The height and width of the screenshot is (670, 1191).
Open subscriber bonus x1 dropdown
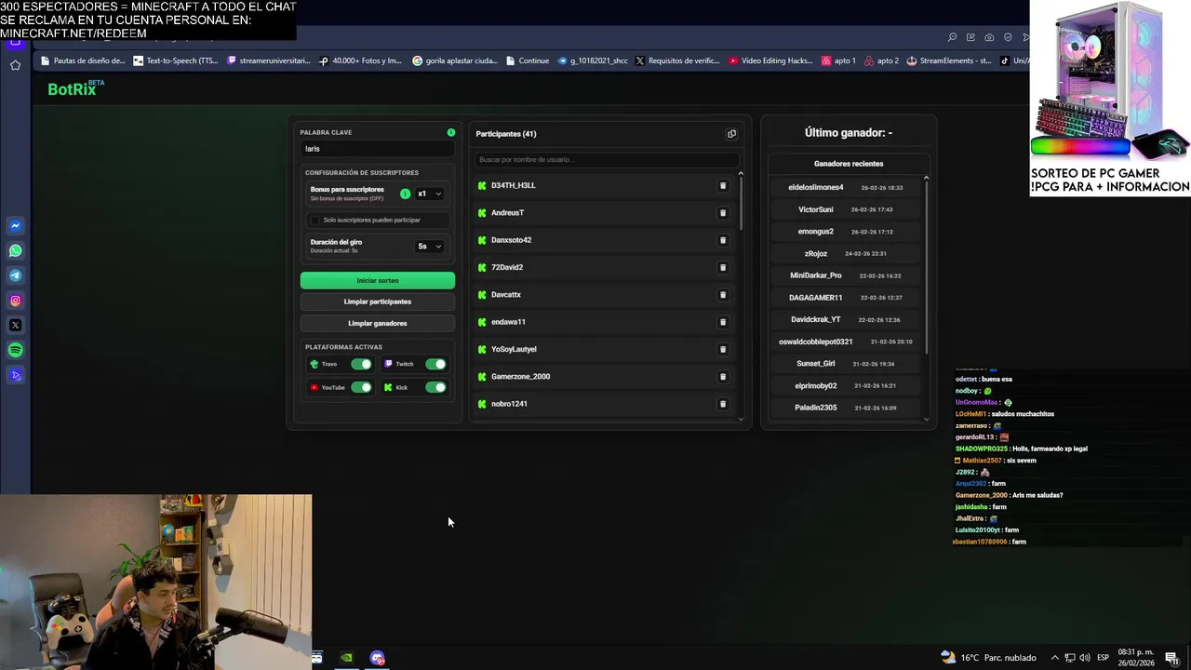point(429,194)
